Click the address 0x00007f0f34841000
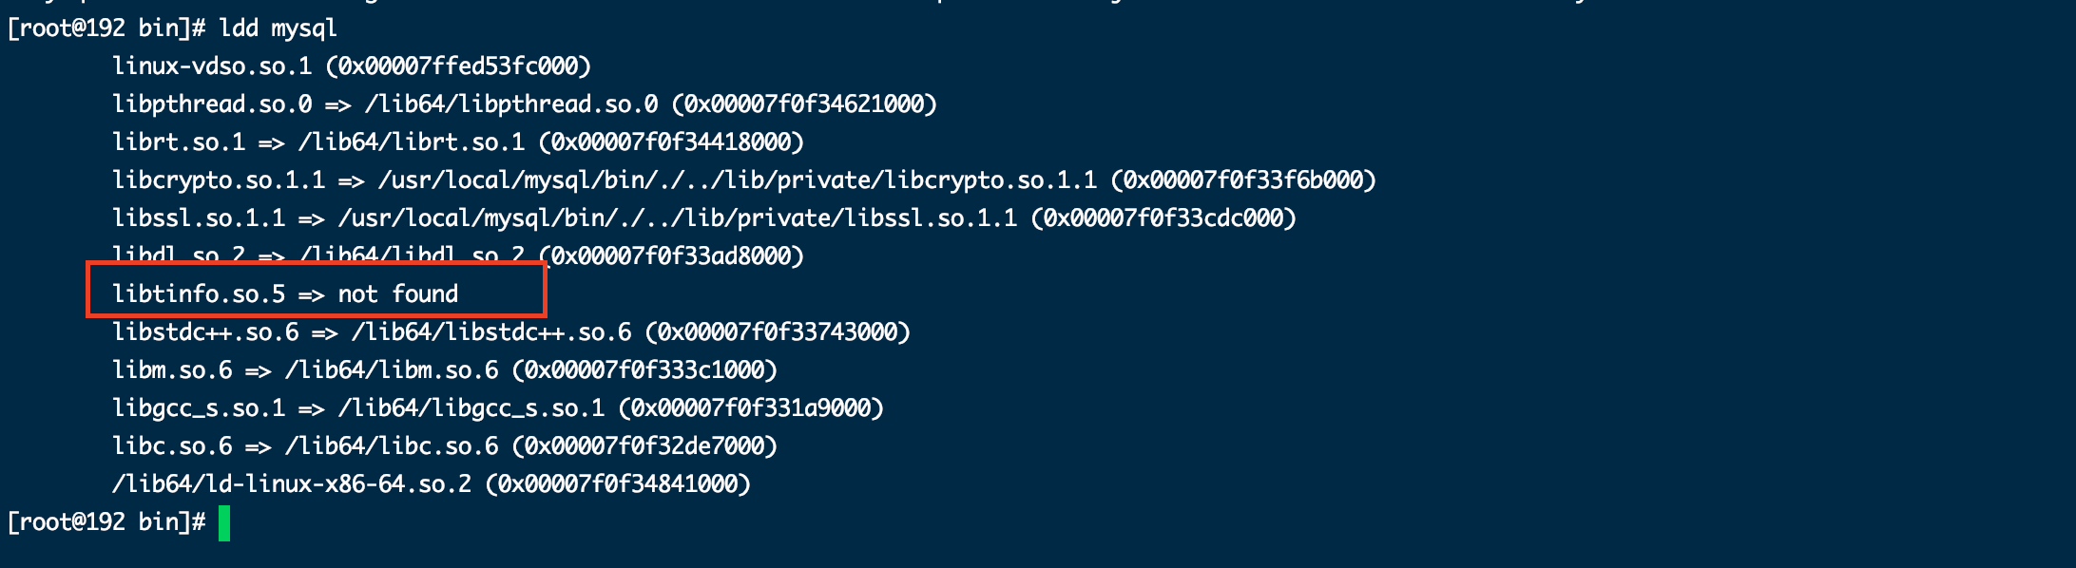2076x568 pixels. point(618,484)
